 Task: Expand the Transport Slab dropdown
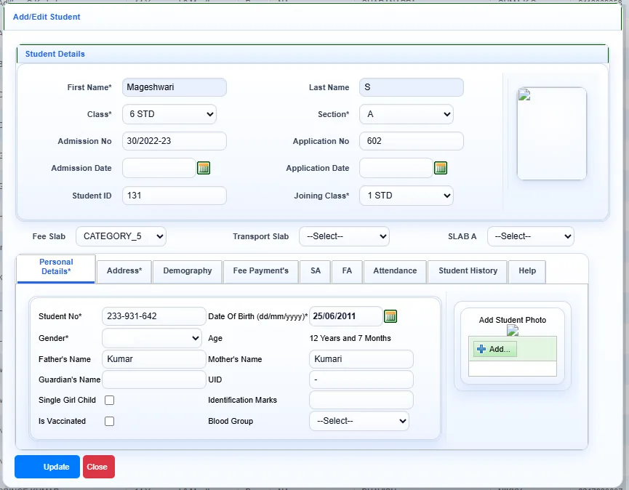(344, 236)
